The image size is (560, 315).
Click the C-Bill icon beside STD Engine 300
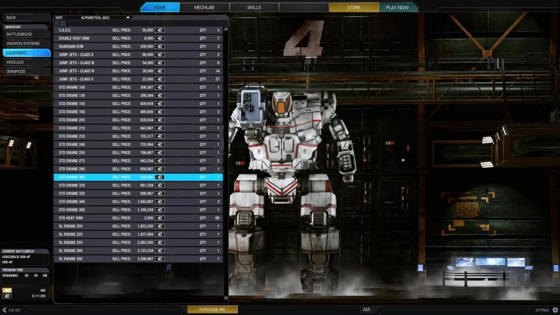(x=160, y=177)
